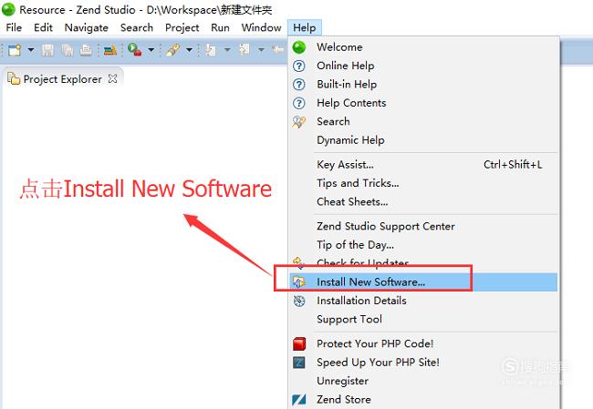Click the Project Explorer folder icon
593x409 pixels.
pyautogui.click(x=14, y=78)
